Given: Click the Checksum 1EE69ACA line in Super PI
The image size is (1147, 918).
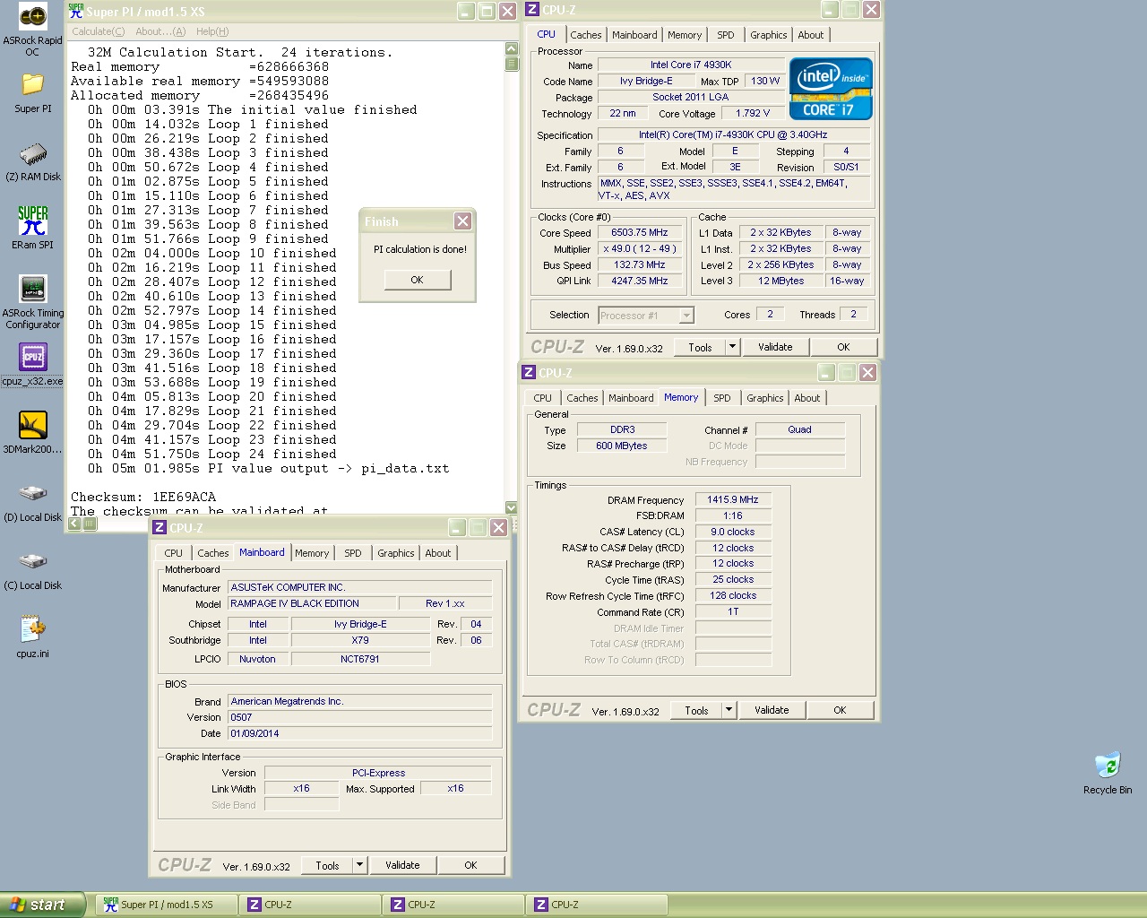Looking at the screenshot, I should pos(143,497).
